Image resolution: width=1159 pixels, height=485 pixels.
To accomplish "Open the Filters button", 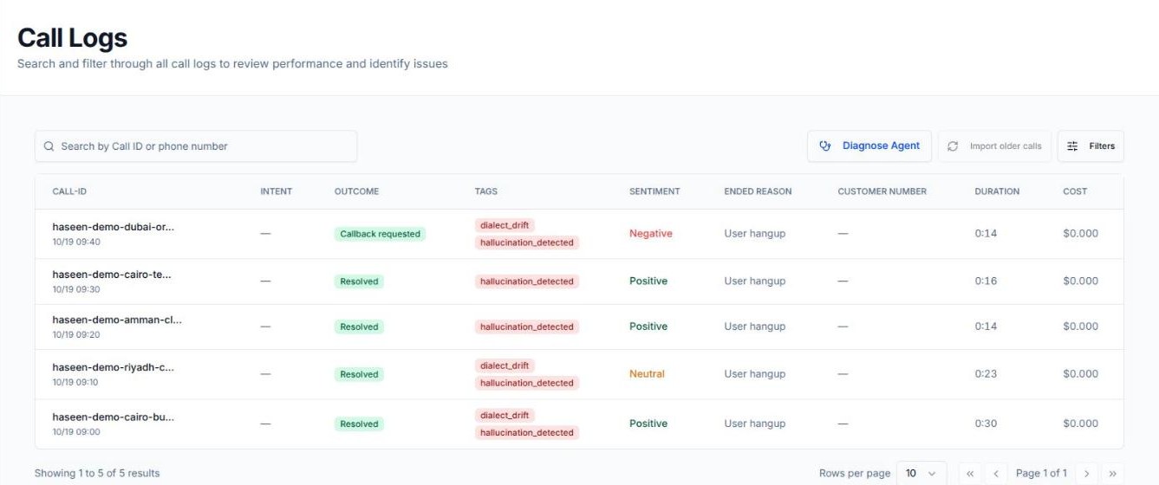I will pos(1091,146).
